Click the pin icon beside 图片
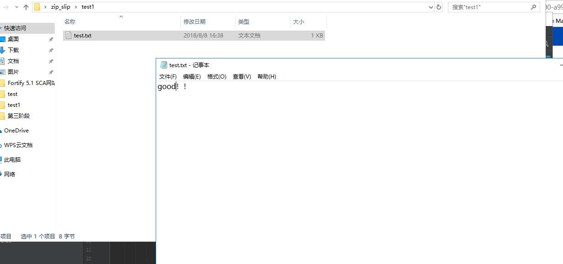 tap(51, 72)
